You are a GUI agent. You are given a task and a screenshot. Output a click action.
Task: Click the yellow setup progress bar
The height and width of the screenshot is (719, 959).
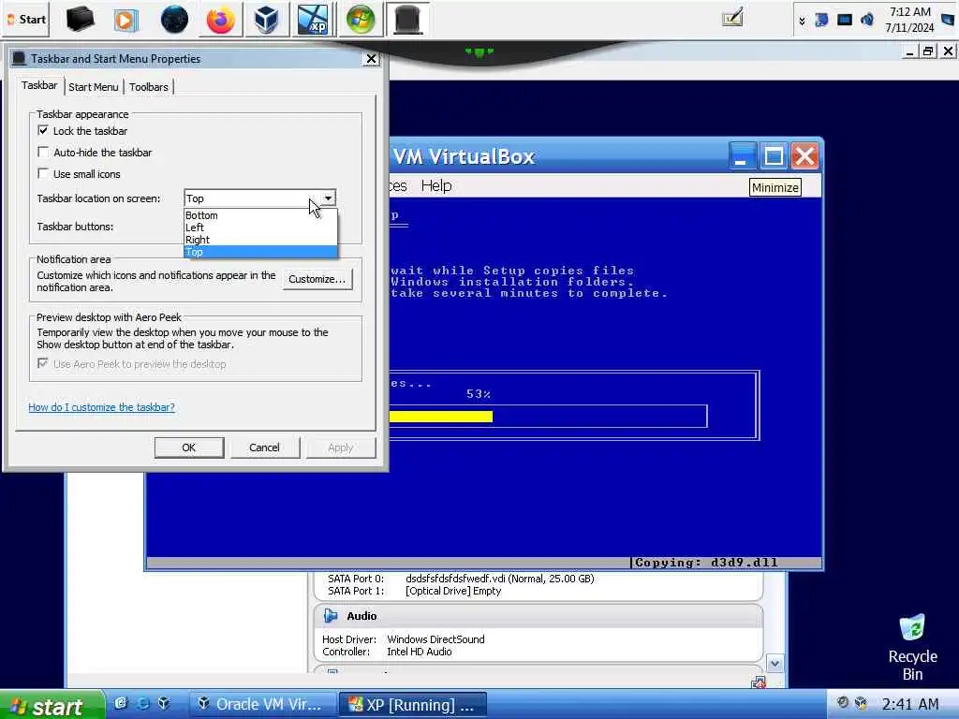[x=441, y=417]
